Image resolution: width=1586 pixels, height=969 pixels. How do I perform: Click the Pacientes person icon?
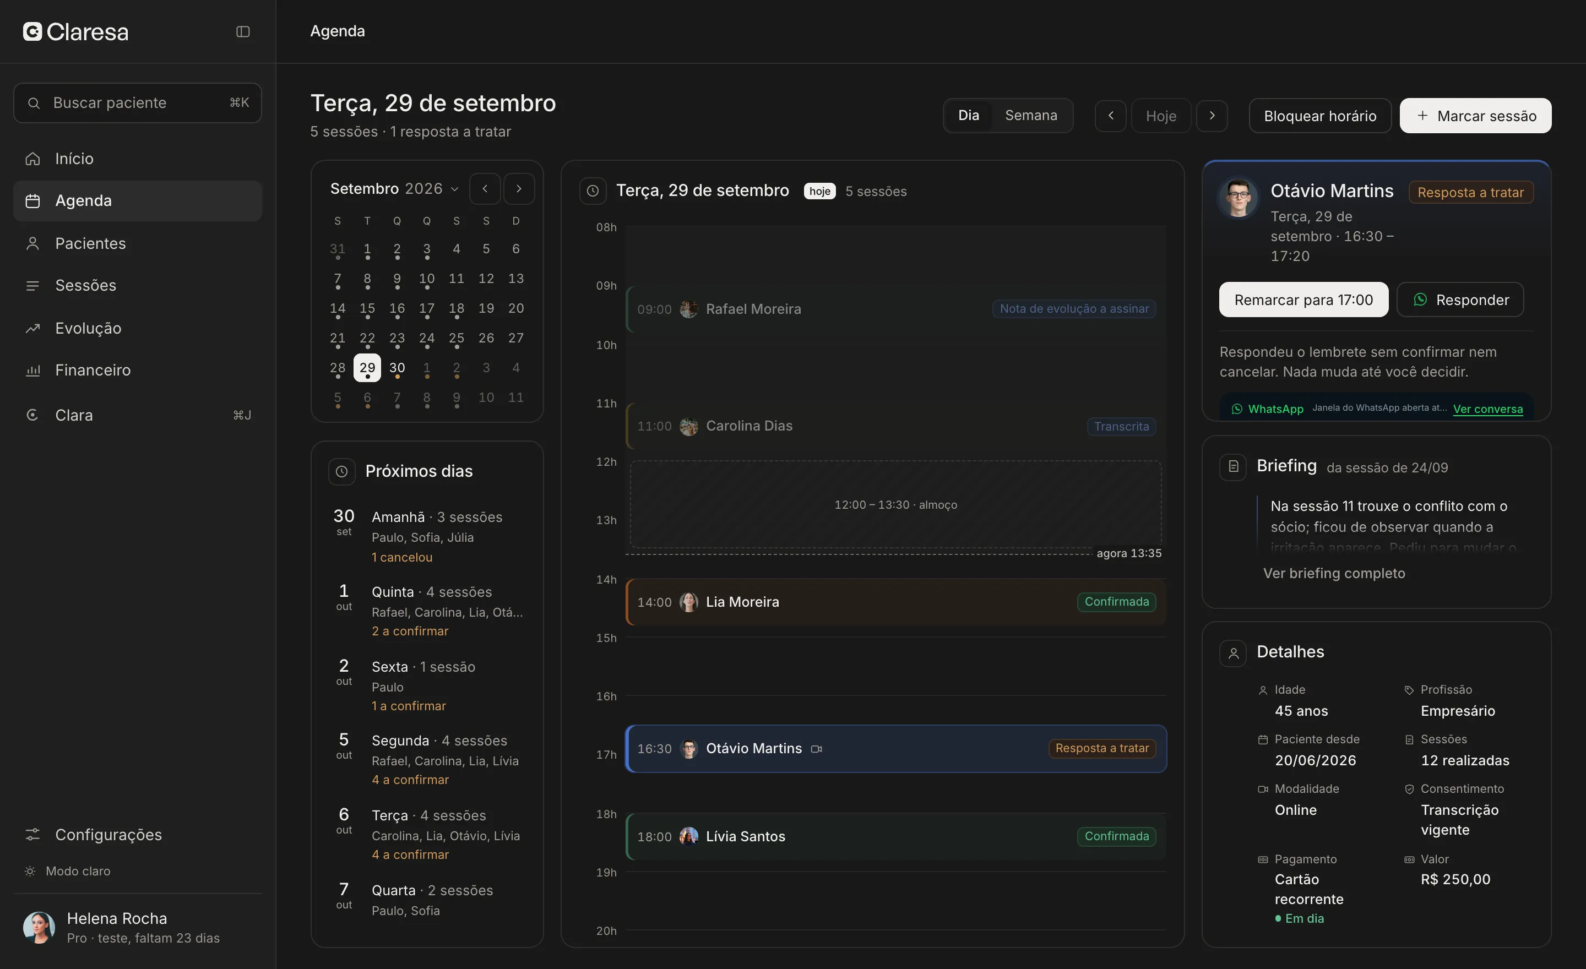click(x=33, y=243)
